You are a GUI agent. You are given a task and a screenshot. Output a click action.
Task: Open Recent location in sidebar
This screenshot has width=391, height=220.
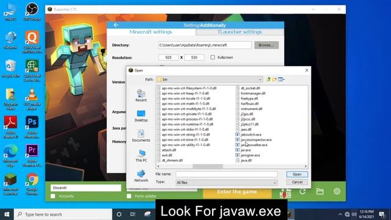(x=141, y=95)
